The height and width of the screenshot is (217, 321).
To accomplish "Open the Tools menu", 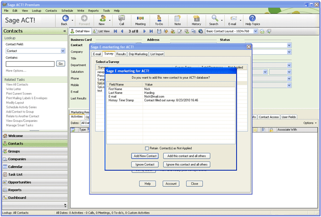I will click(106, 11).
